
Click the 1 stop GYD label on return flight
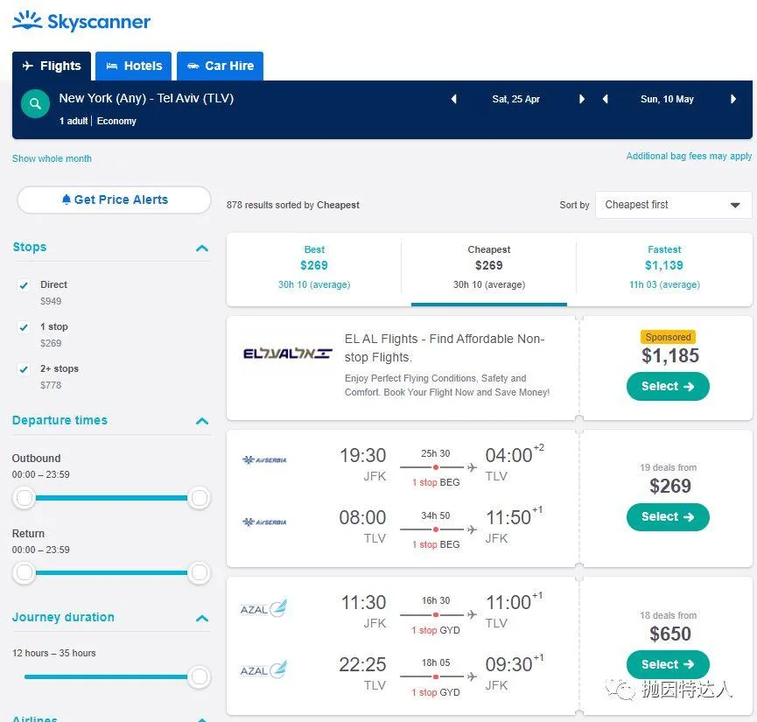click(436, 692)
